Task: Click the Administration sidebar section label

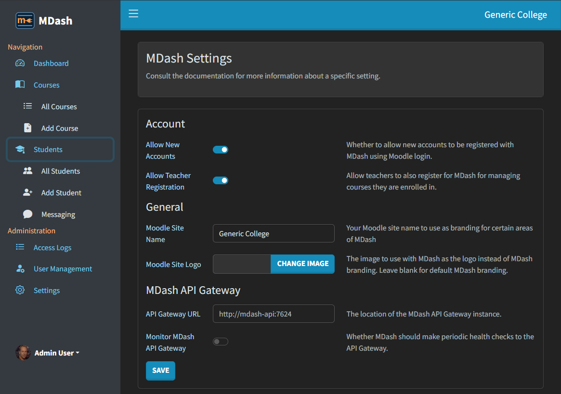Action: point(31,231)
